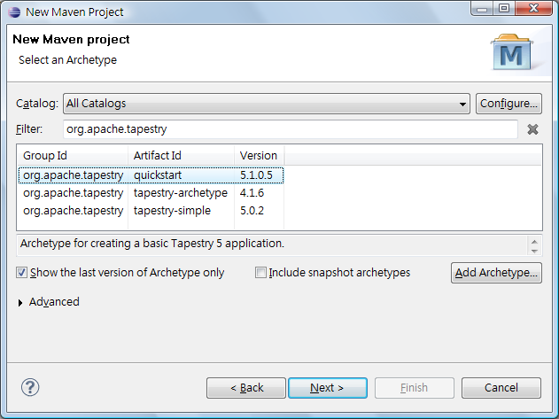
Task: Expand the Advanced section
Action: [22, 302]
